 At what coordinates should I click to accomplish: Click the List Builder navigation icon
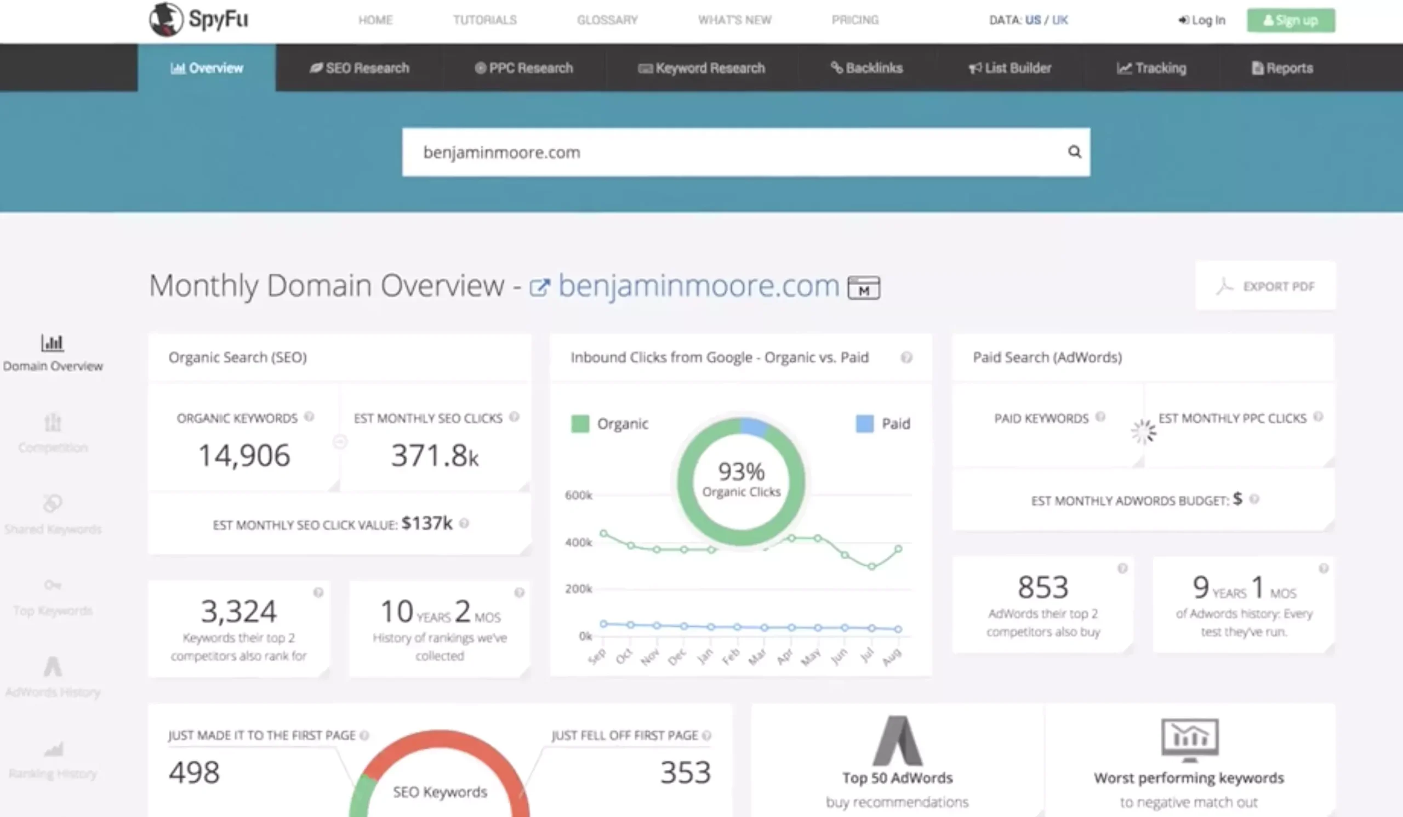click(x=972, y=67)
